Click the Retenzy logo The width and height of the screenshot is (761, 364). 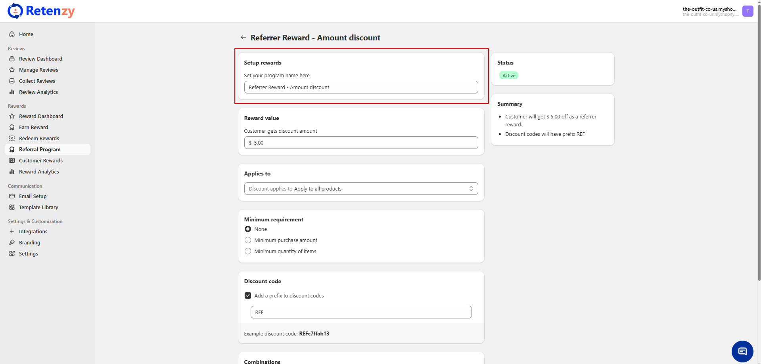(x=41, y=11)
